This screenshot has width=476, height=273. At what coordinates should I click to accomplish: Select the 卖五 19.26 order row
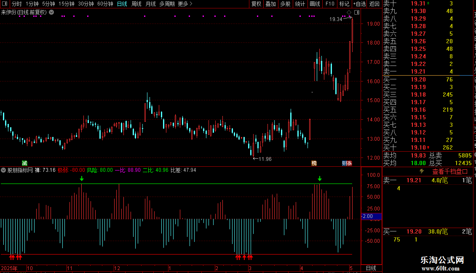pos(428,41)
